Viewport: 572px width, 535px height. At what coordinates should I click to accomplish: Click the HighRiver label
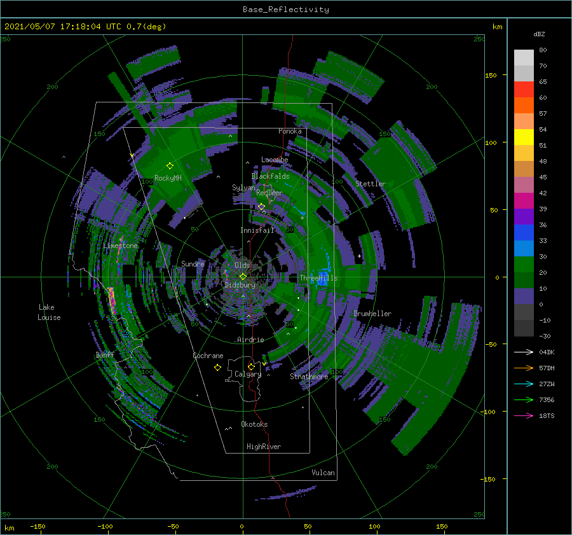[x=264, y=447]
